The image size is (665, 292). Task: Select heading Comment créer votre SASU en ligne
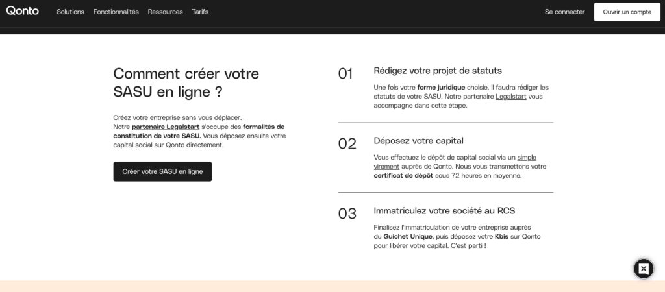pos(186,82)
